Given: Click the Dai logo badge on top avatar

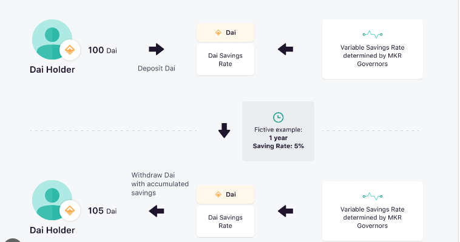Looking at the screenshot, I should (70, 50).
